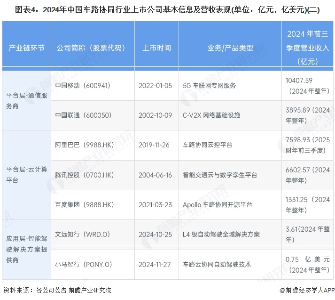Click the source note "资料来源：各公司公告 前瞻产业研究院"
Screen dimensions: 335x300
[57, 291]
